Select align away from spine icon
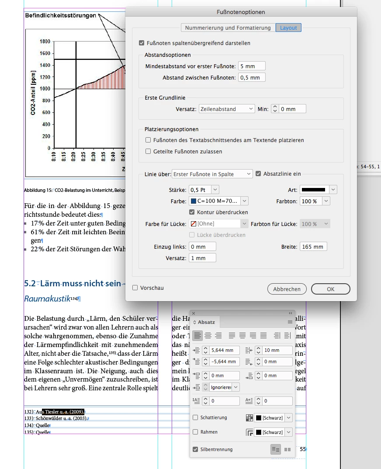This screenshot has width=381, height=469. (x=287, y=336)
